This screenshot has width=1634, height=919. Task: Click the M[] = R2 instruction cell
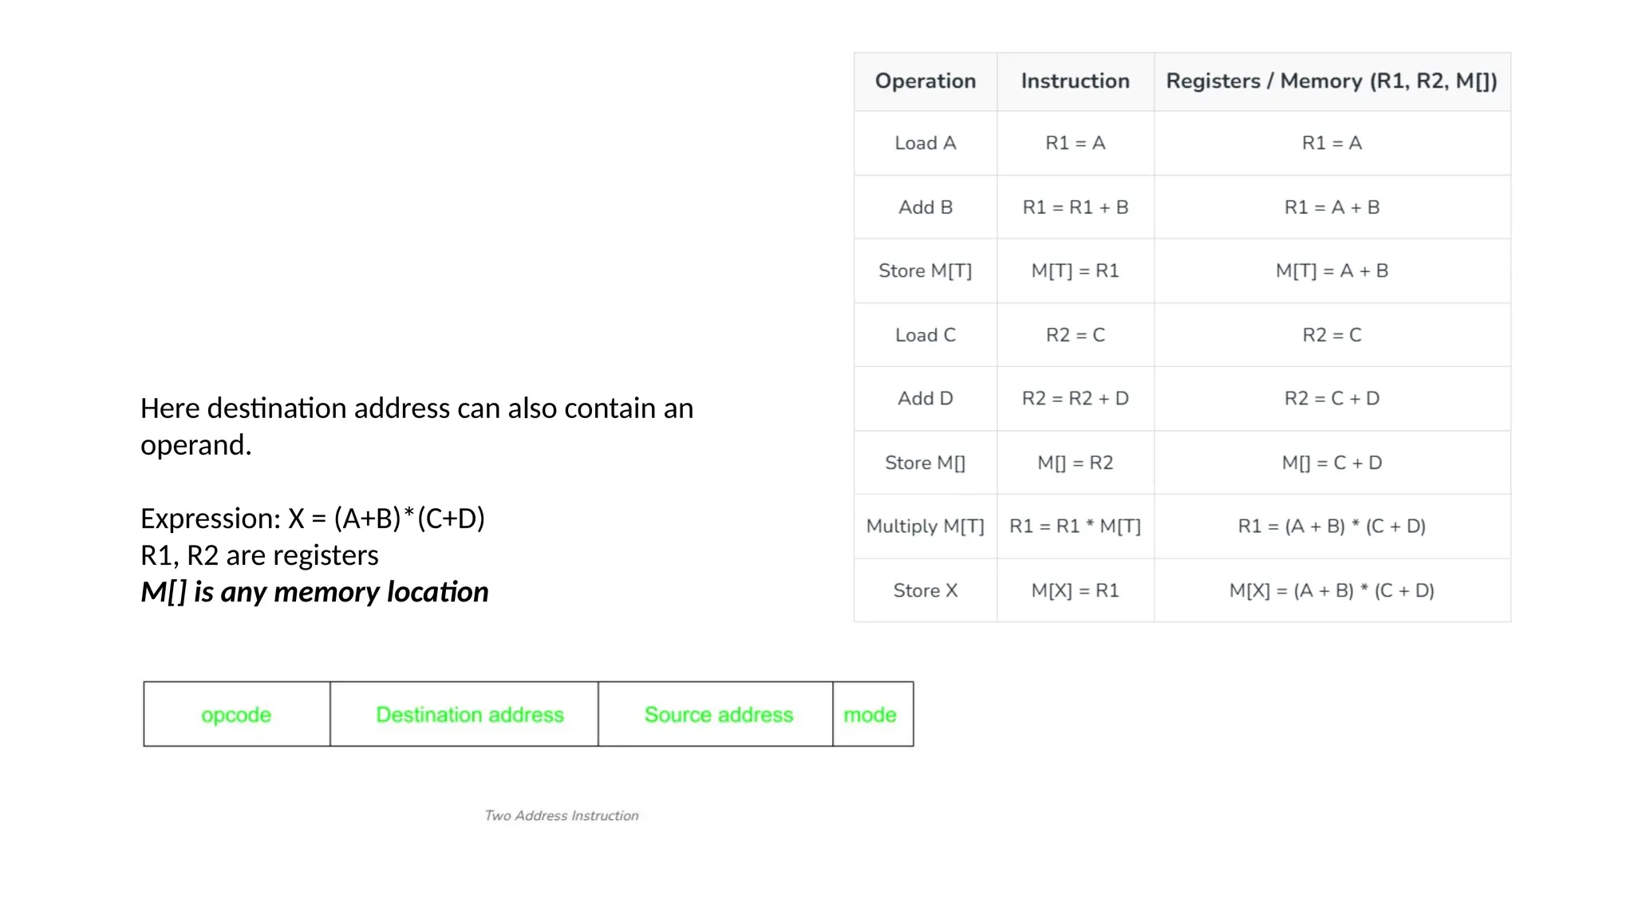tap(1075, 463)
